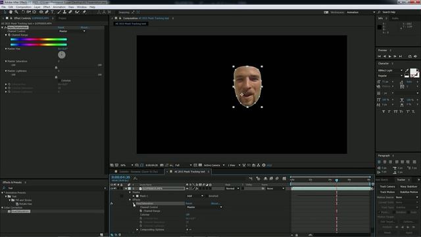Viewport: 421px width, 237px height.
Task: Toggle the Colorize checkbox in Effect Controls
Action: [60, 80]
